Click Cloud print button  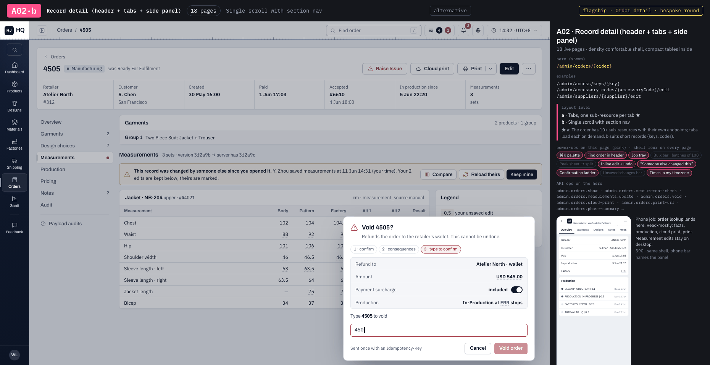(432, 69)
